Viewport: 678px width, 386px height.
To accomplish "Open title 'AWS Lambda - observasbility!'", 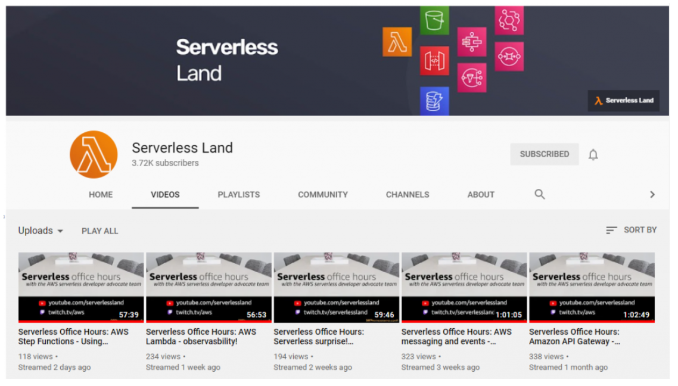I will [x=201, y=337].
